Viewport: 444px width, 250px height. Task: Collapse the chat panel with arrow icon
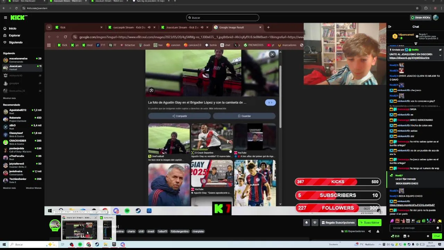(390, 27)
